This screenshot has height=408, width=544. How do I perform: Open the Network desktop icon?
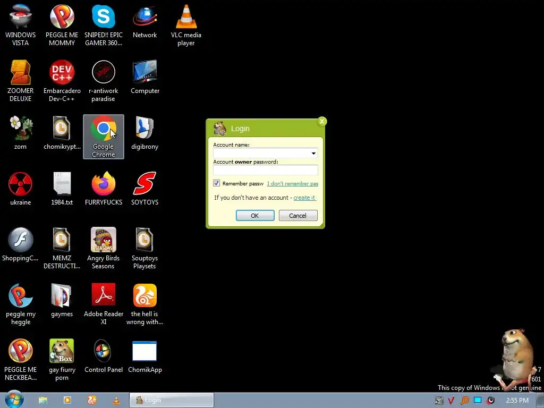point(144,21)
